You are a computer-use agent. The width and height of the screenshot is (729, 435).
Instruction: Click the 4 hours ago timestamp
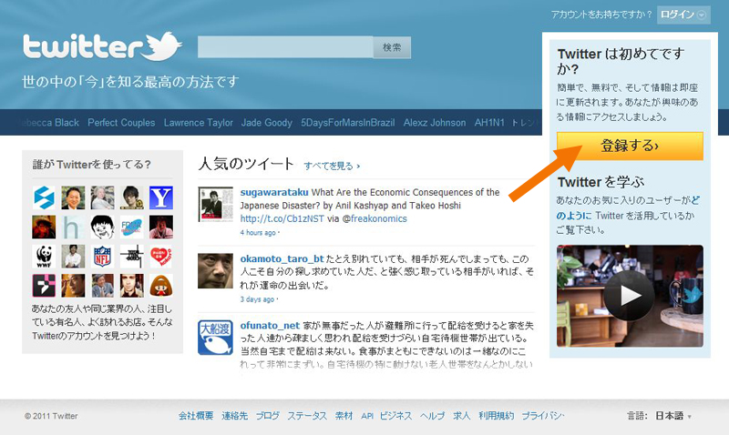point(258,233)
